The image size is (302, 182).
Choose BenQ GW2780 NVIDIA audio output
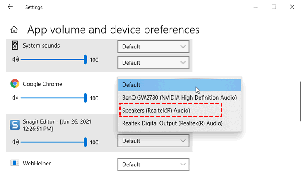[179, 97]
